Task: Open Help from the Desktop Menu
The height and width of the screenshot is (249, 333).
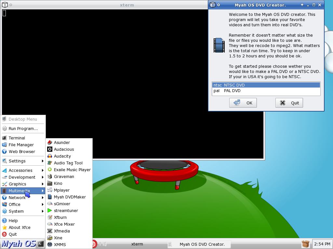Action: coord(23,220)
